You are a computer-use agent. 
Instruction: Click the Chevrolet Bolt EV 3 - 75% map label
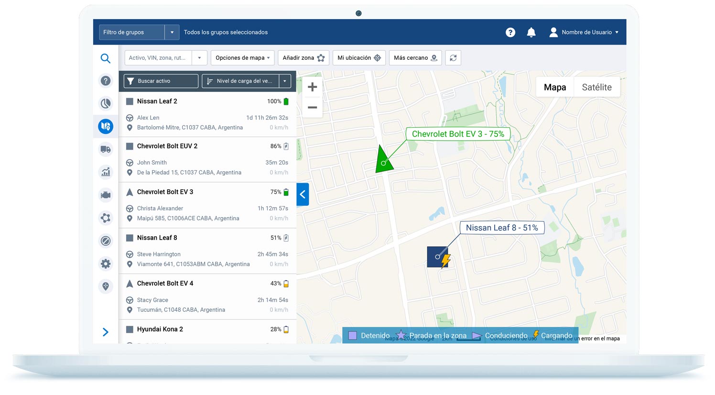coord(458,134)
